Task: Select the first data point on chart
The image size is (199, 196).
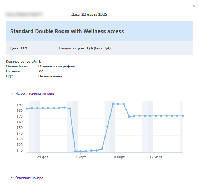Action: click(x=27, y=109)
